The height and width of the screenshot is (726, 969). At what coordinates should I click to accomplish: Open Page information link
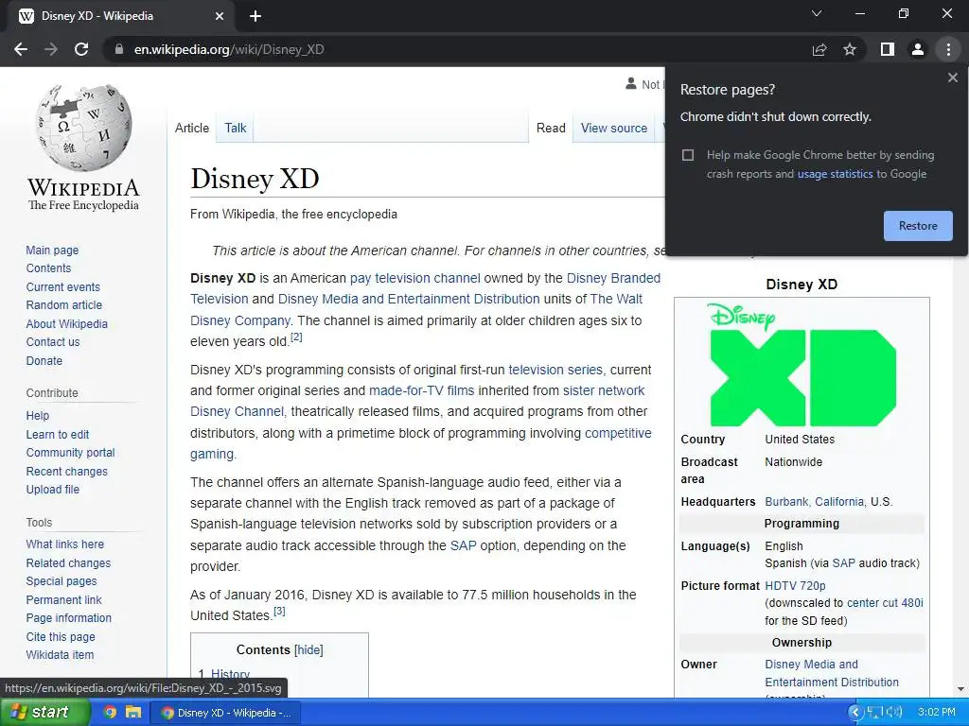point(68,618)
